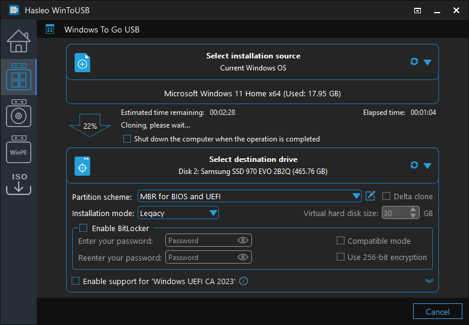Expand the installation source dropdown arrow
The image size is (469, 325).
coord(428,62)
